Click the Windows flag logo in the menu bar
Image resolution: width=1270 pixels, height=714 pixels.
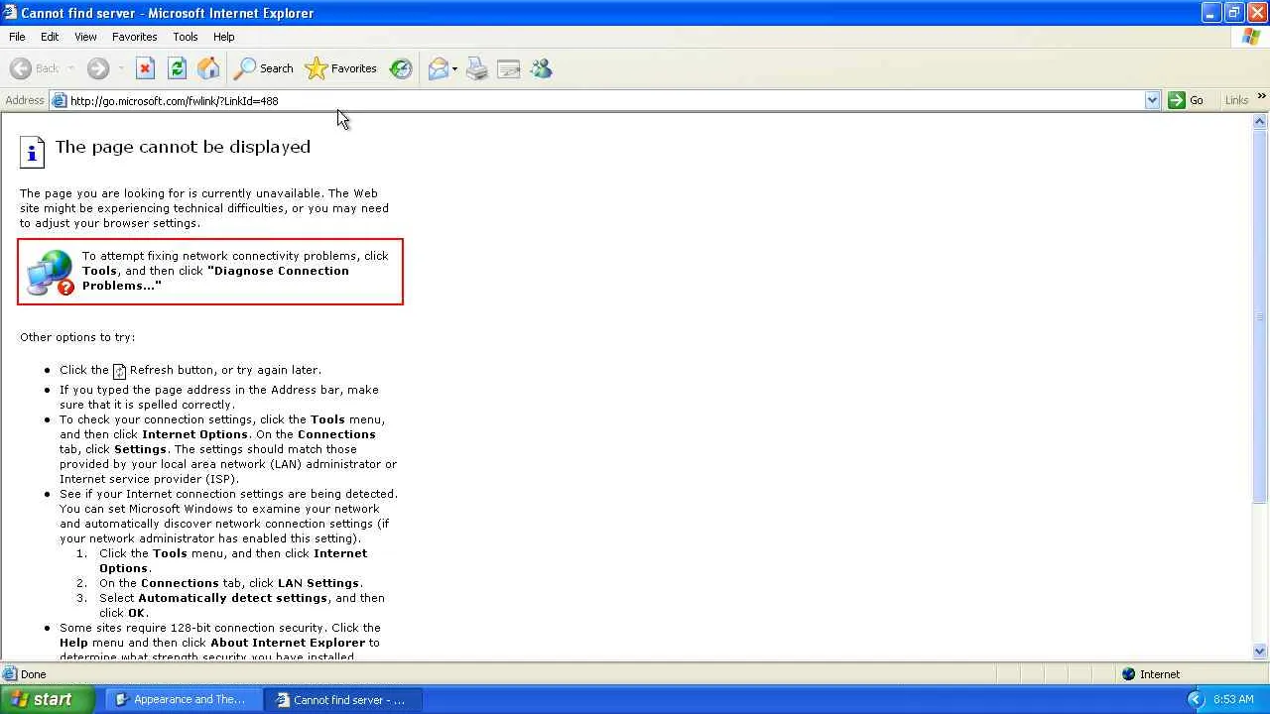click(1251, 37)
